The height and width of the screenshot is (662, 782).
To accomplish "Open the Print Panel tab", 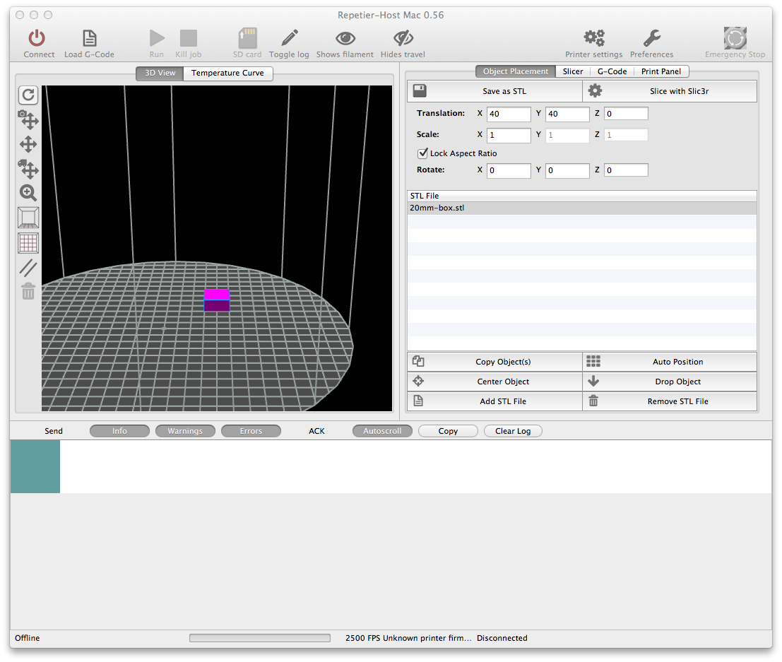I will (x=660, y=71).
